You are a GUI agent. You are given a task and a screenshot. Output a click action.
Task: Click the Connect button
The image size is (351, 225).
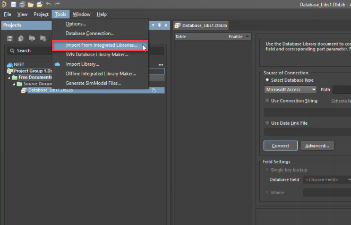pos(280,146)
